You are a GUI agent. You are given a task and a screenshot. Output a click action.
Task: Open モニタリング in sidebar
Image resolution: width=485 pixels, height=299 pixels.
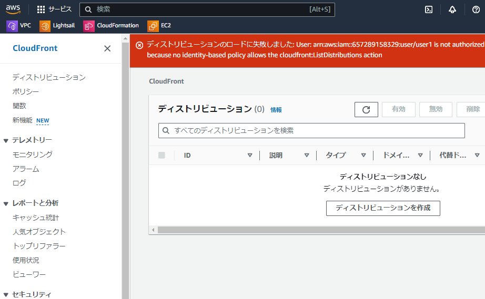pos(33,154)
